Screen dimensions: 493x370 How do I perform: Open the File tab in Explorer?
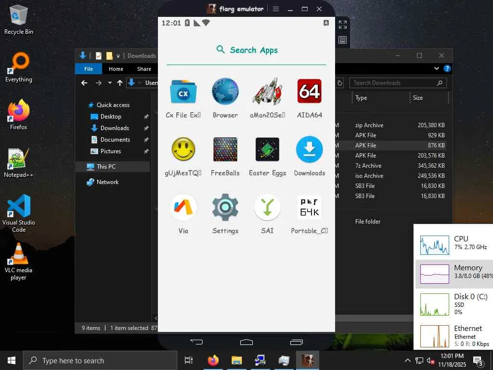(x=89, y=69)
